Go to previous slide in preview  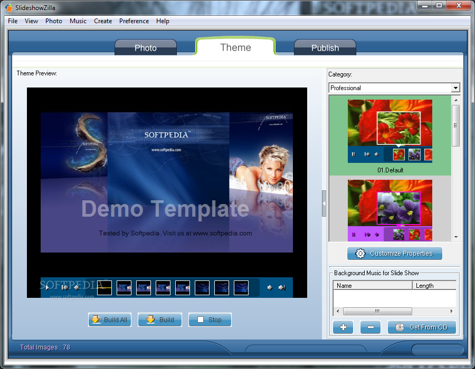coord(77,288)
